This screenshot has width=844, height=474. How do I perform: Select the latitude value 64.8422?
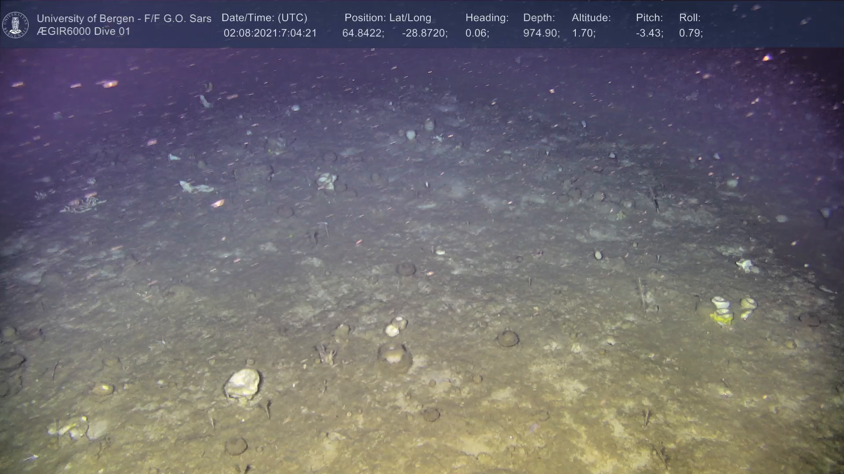click(363, 33)
